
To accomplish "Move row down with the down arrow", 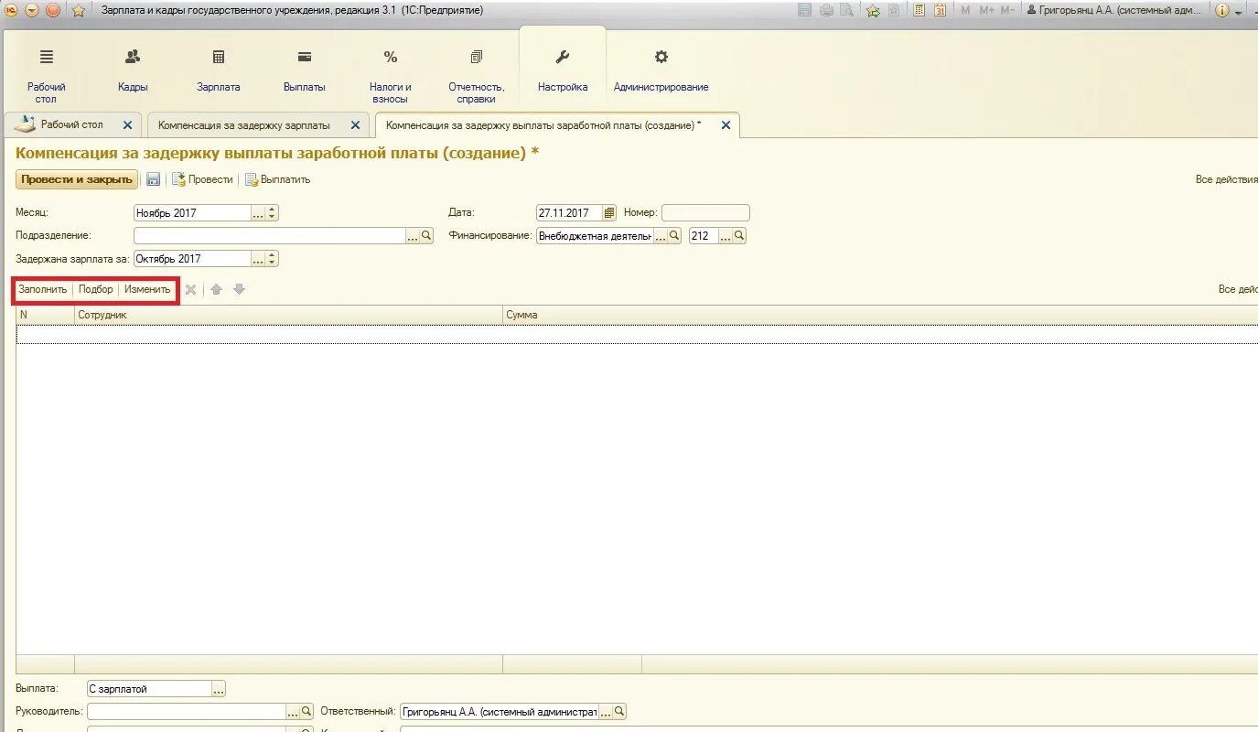I will pyautogui.click(x=240, y=289).
